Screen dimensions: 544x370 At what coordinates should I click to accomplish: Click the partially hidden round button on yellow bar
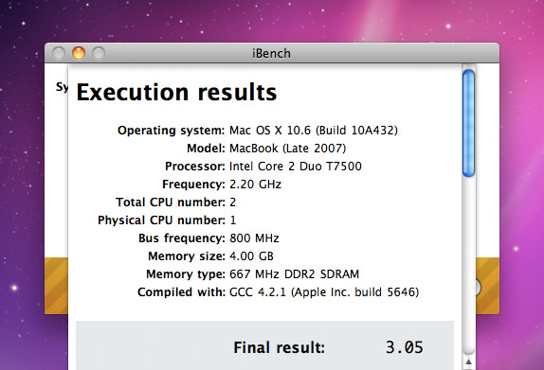pyautogui.click(x=478, y=287)
